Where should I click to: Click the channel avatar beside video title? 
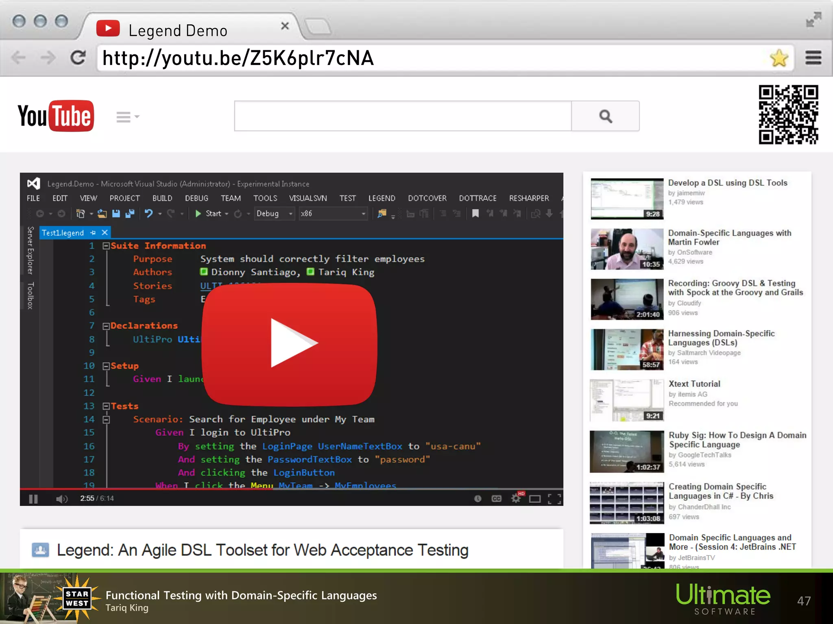tap(40, 550)
